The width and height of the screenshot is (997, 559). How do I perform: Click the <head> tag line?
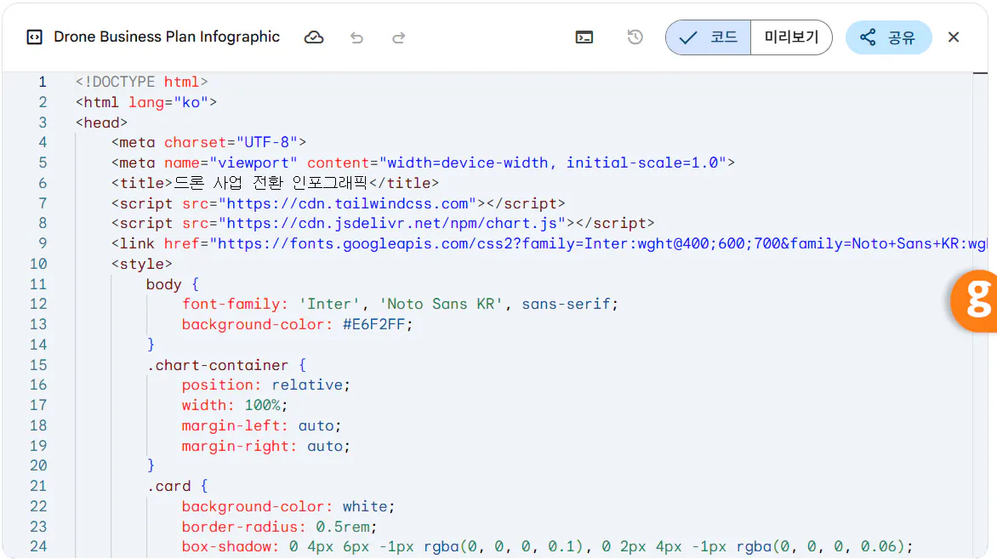pos(102,123)
